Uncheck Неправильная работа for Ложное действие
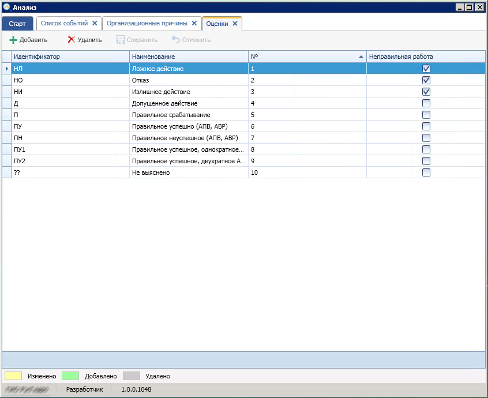 (x=426, y=69)
